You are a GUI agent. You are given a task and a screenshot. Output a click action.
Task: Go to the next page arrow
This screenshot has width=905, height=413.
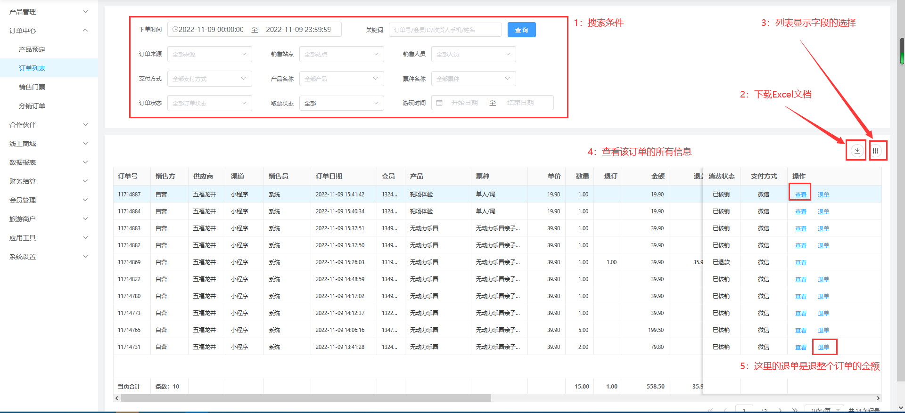[x=781, y=410]
